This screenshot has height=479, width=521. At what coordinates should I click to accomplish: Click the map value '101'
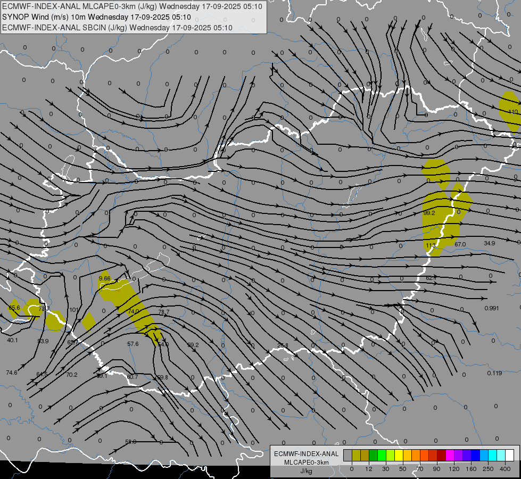coord(74,310)
